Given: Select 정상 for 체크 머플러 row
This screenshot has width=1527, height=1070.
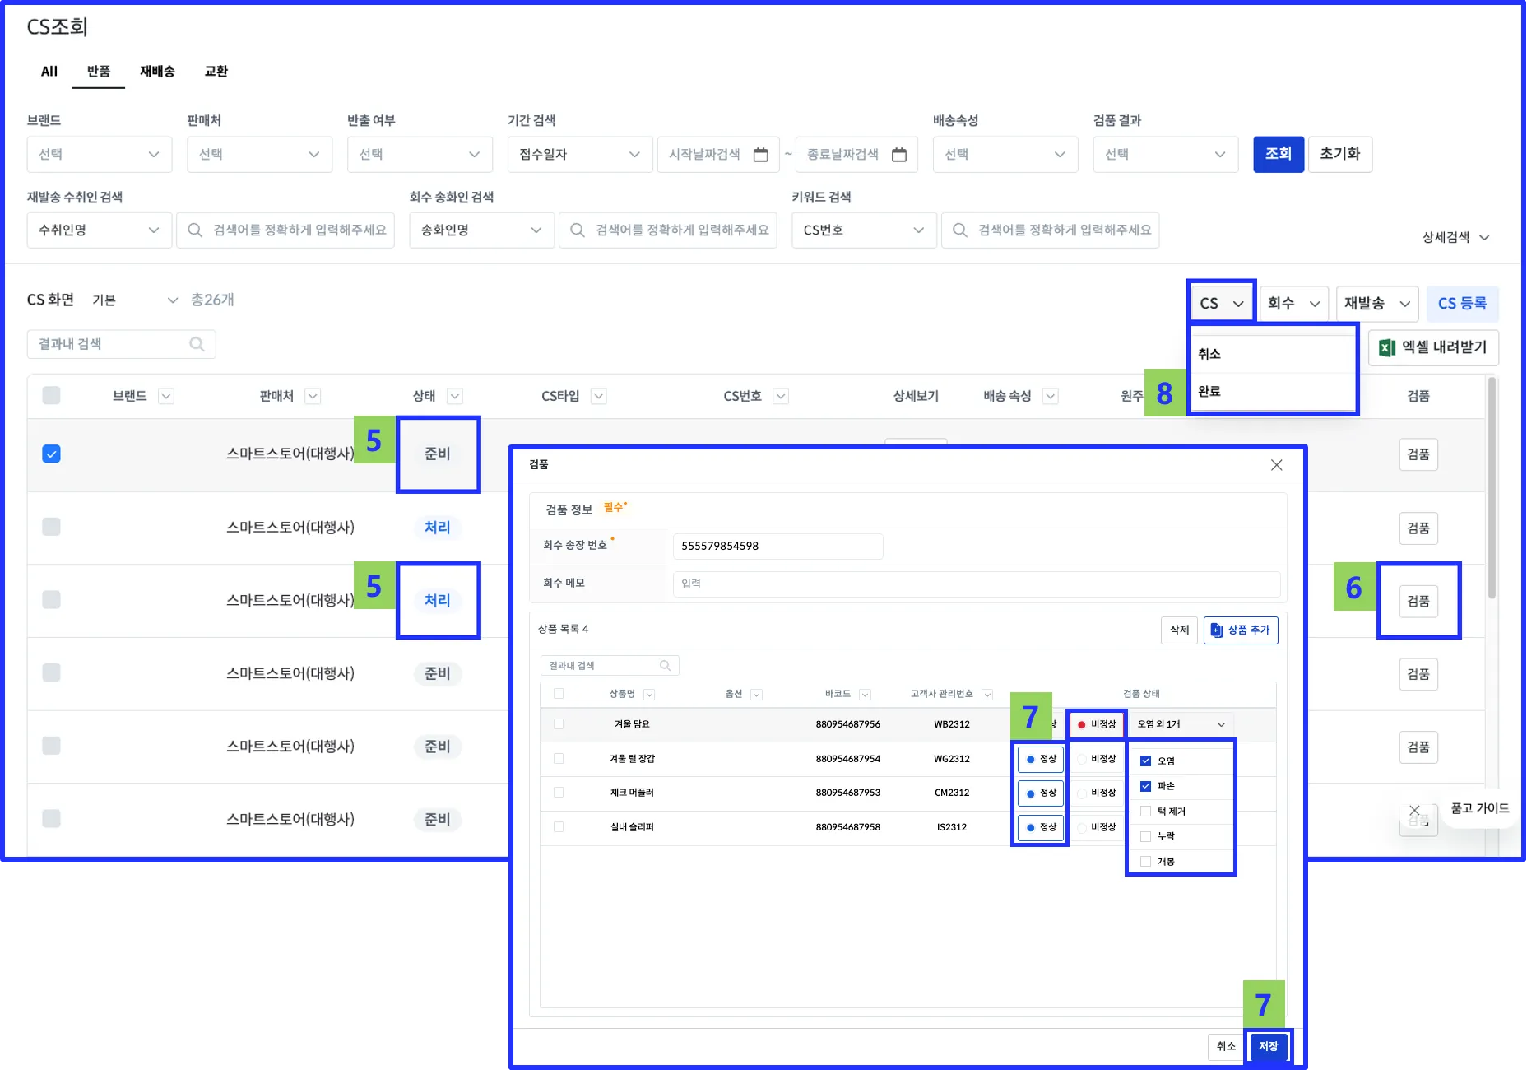Looking at the screenshot, I should click(x=1041, y=793).
